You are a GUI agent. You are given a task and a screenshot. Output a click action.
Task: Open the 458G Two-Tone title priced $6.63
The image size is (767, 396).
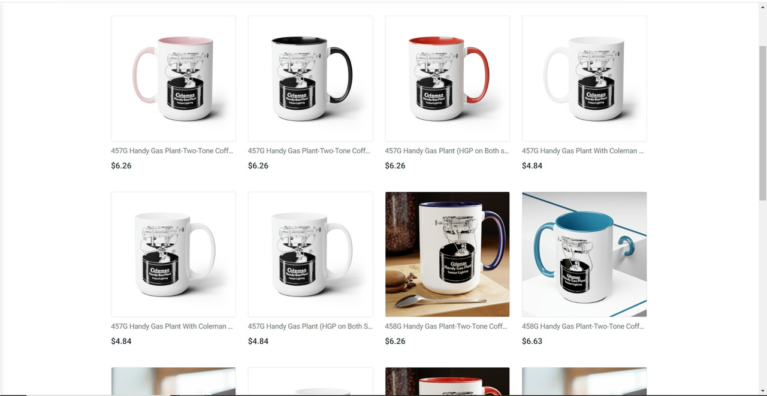pos(584,327)
